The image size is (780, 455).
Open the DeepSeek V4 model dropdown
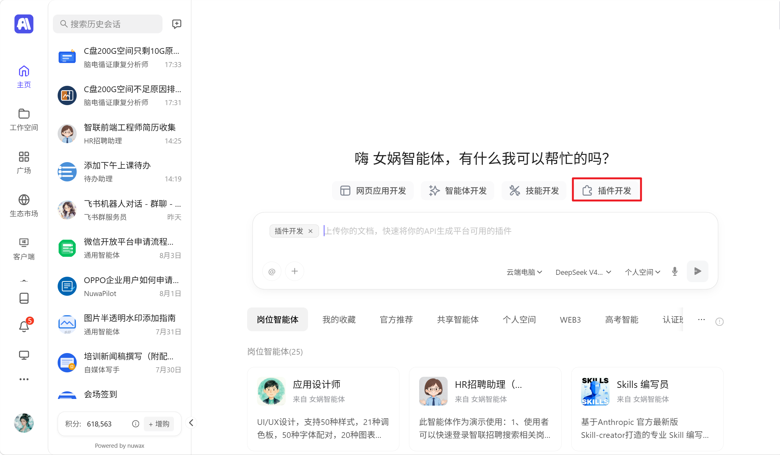[583, 272]
